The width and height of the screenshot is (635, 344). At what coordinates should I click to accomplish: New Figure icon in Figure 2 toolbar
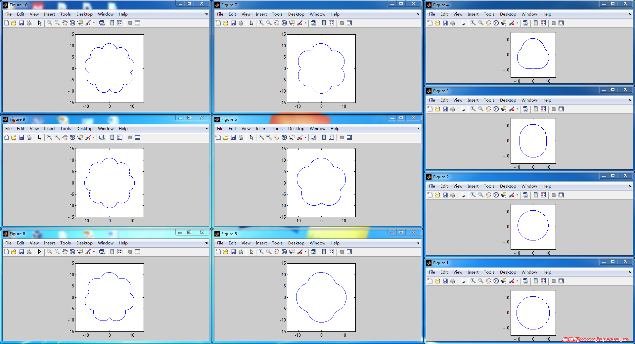click(x=430, y=195)
